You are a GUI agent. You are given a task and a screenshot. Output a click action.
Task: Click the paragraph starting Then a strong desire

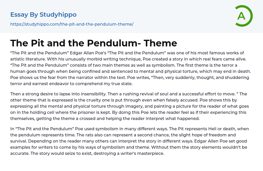(128, 106)
